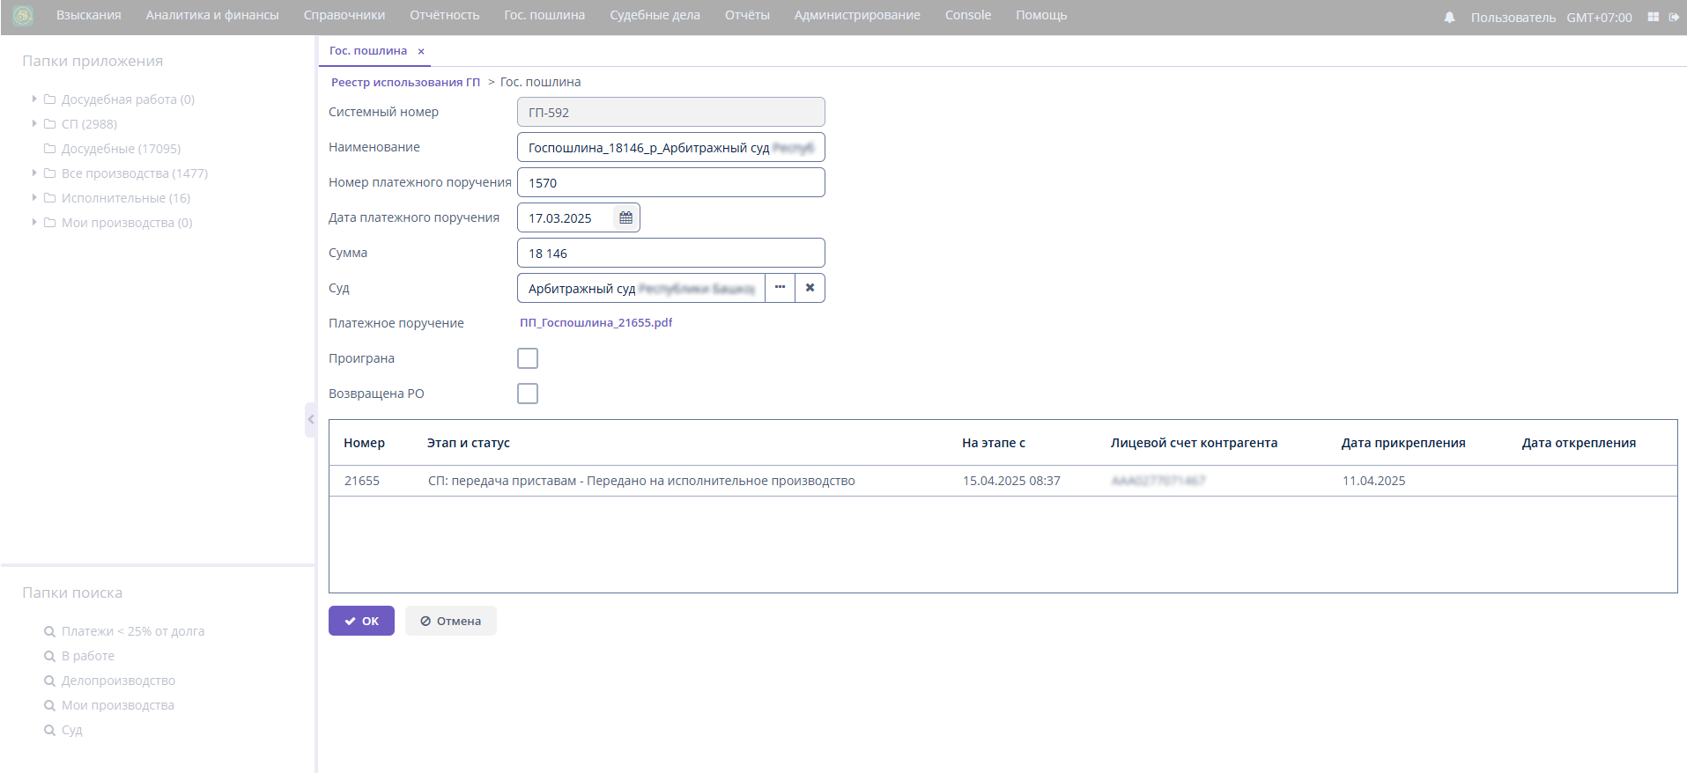This screenshot has height=773, width=1687.
Task: Open the calendar date picker icon
Action: (x=625, y=218)
